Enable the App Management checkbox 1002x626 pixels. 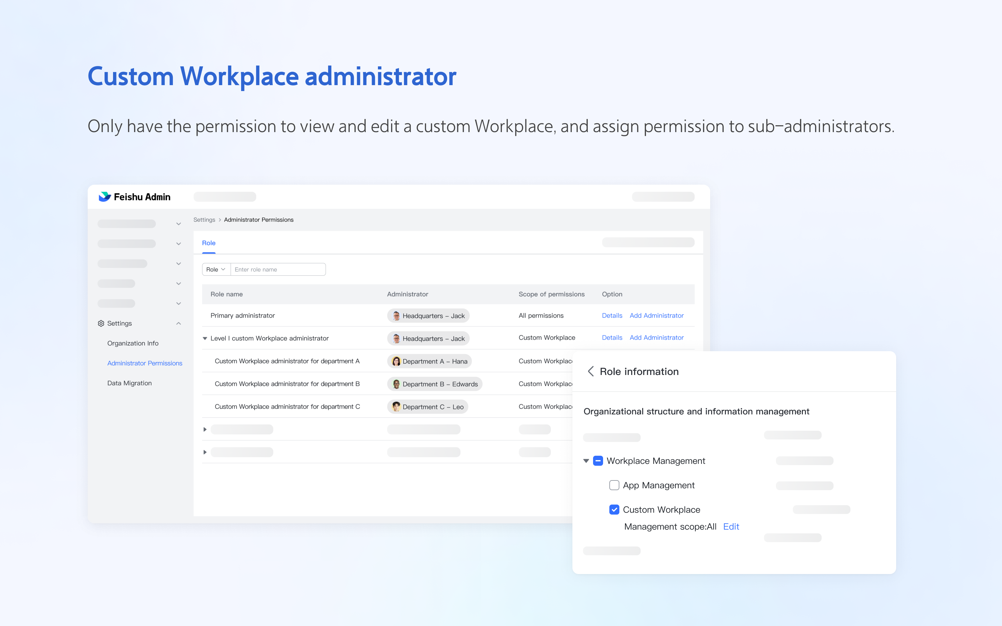click(614, 485)
